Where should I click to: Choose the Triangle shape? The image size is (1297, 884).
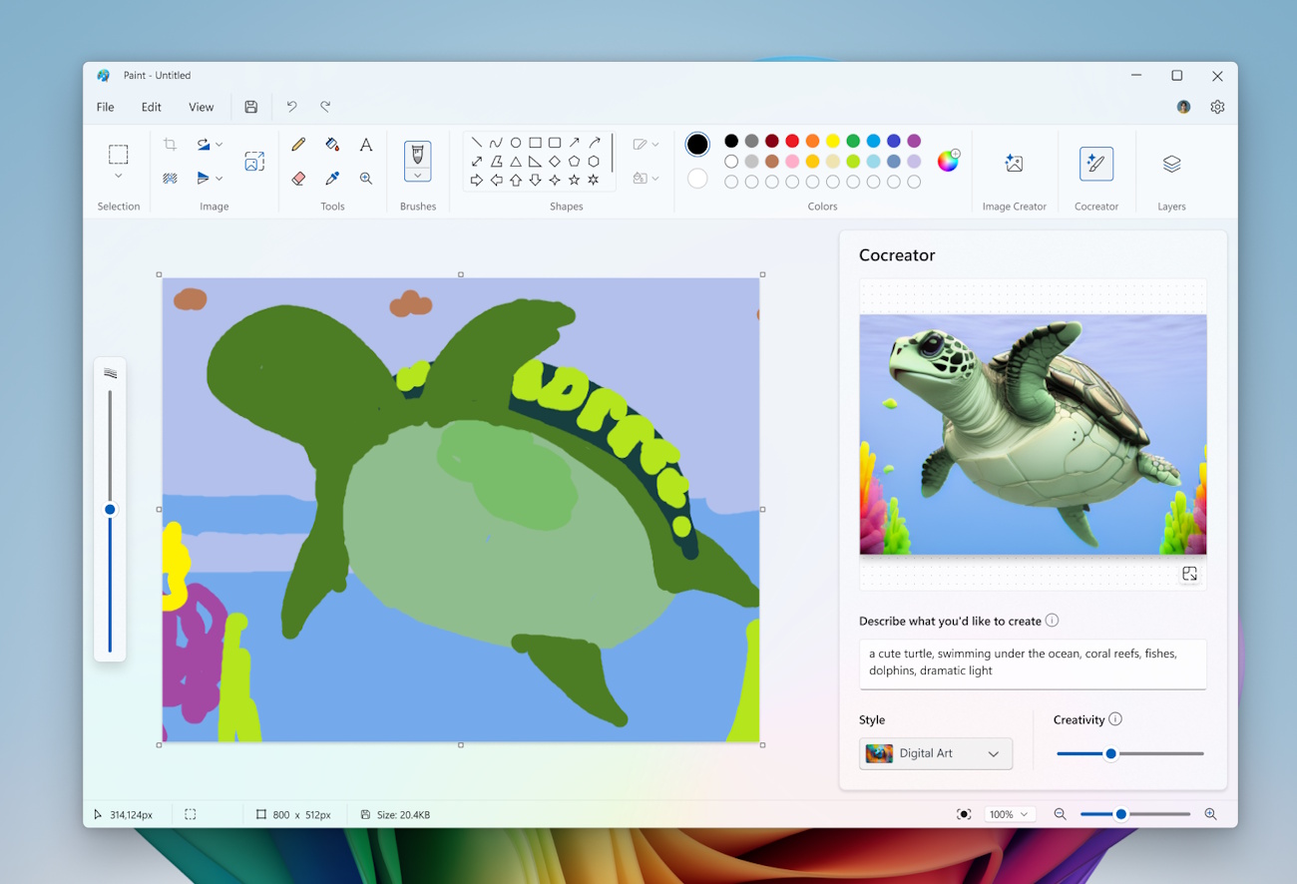pyautogui.click(x=516, y=161)
